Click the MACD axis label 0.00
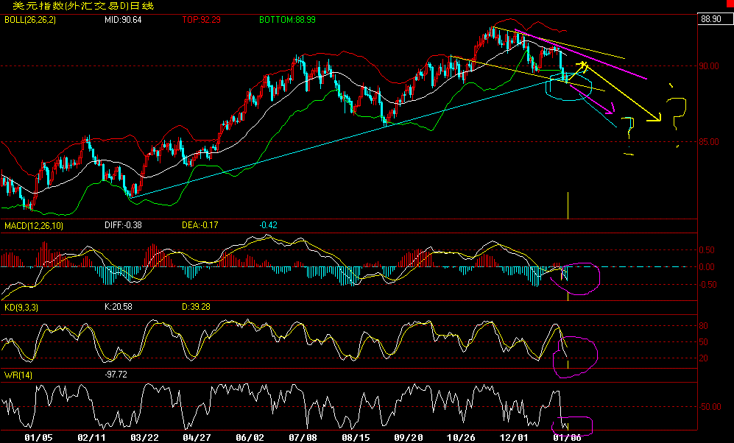Viewport: 734px width, 443px height. (x=707, y=267)
